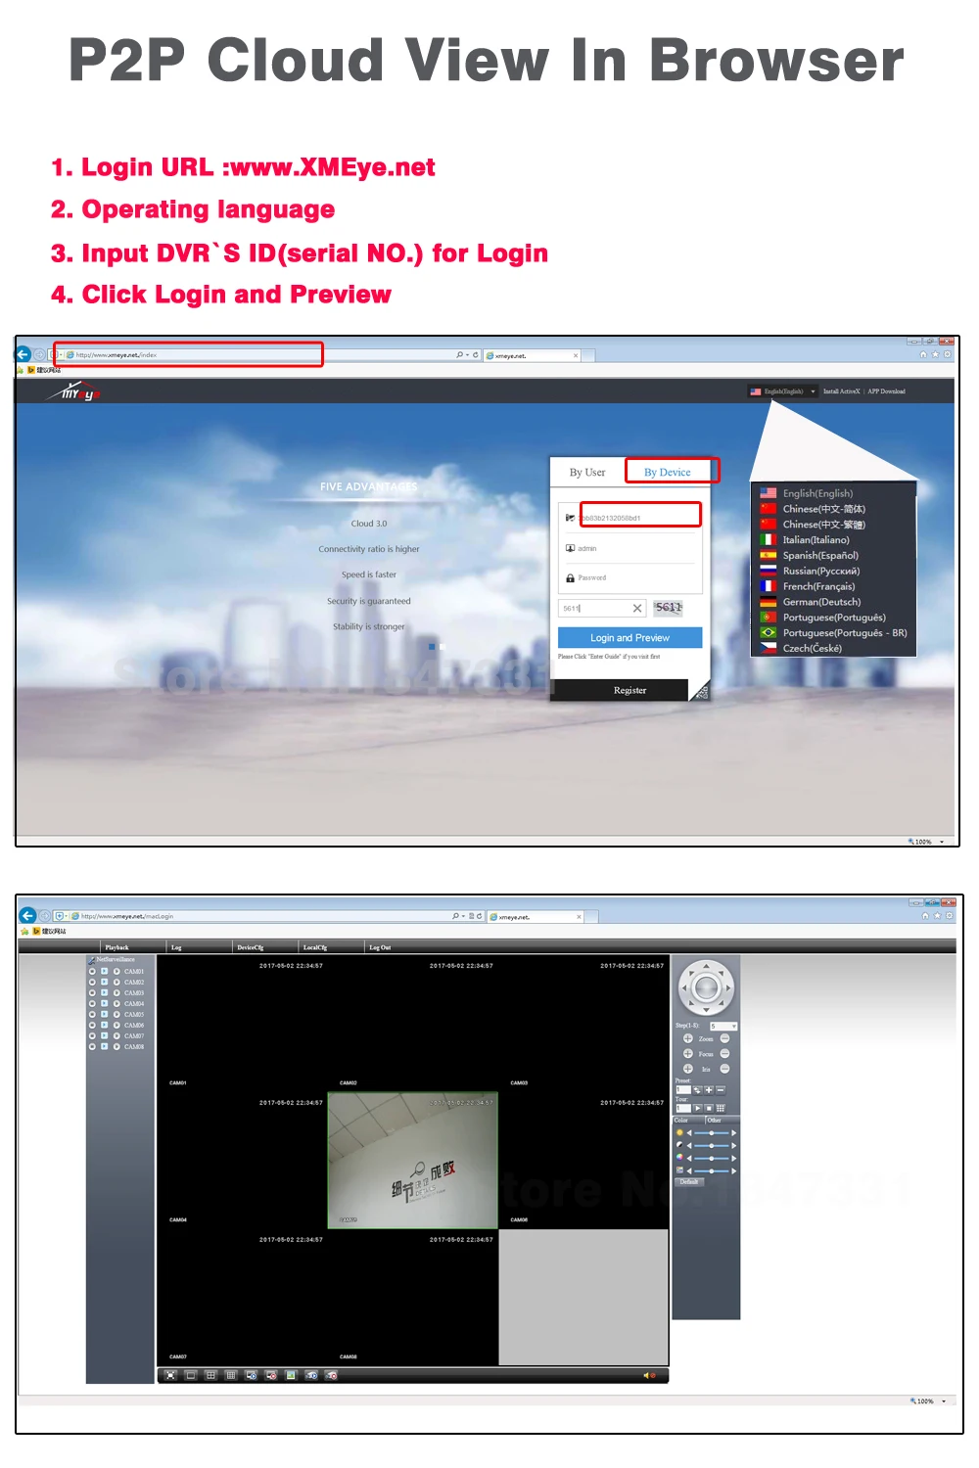Open the Step(1-8) dropdown
979x1468 pixels.
723,1026
